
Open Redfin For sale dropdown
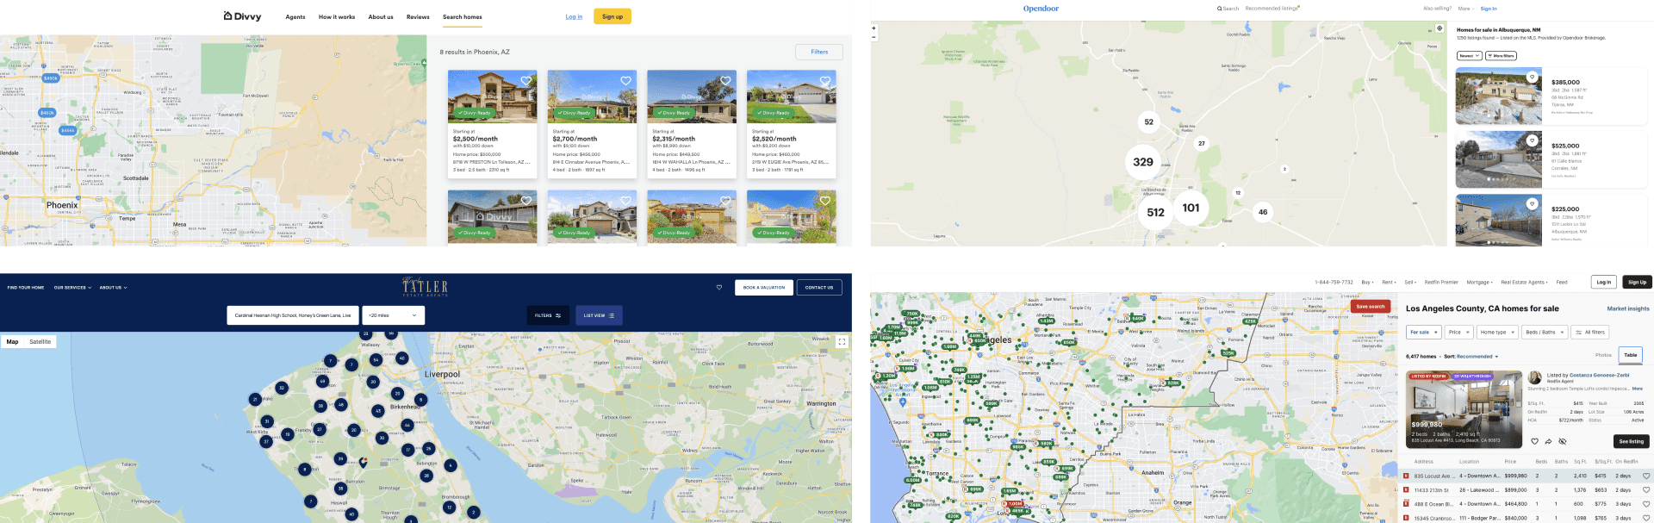[1422, 332]
